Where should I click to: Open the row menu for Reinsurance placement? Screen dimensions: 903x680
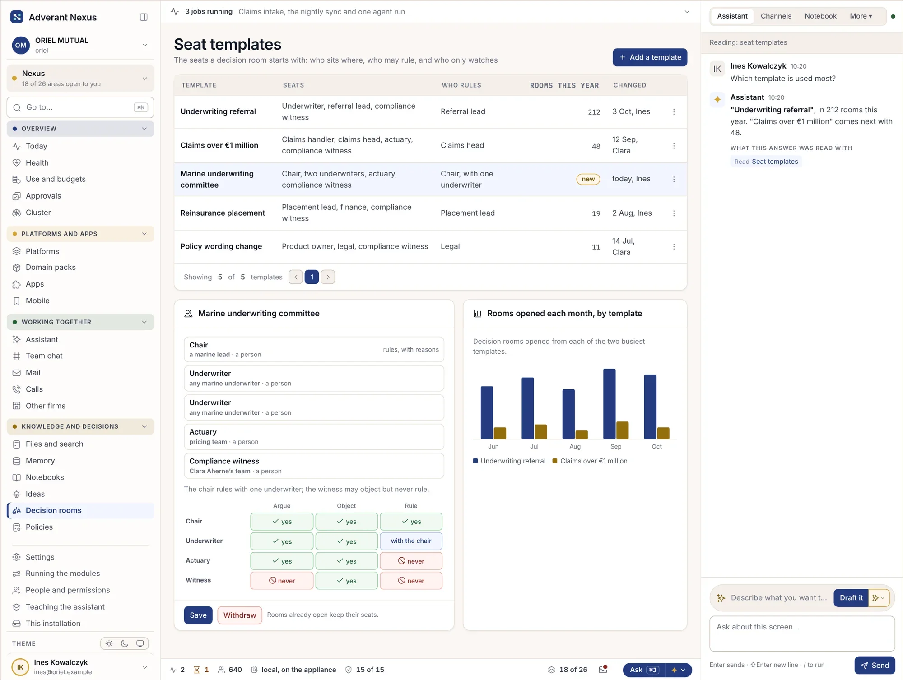pyautogui.click(x=674, y=213)
